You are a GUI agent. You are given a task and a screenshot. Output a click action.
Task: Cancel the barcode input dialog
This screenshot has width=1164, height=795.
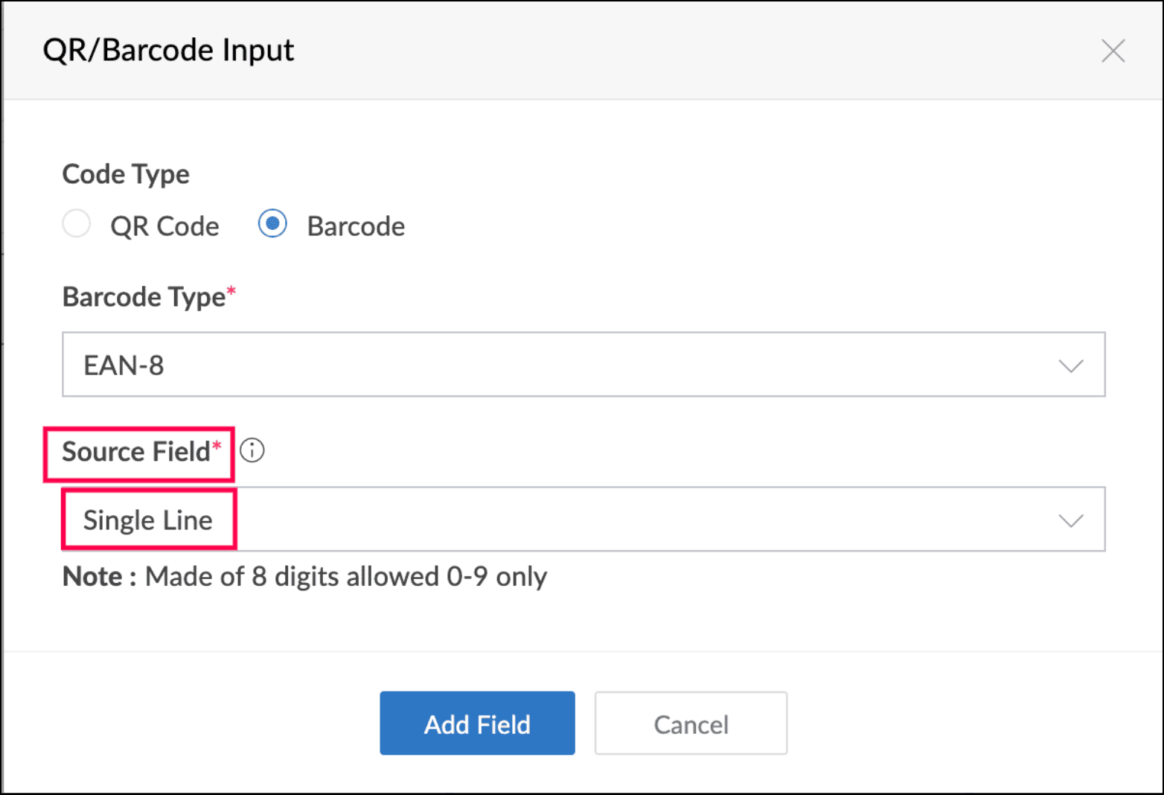(691, 724)
